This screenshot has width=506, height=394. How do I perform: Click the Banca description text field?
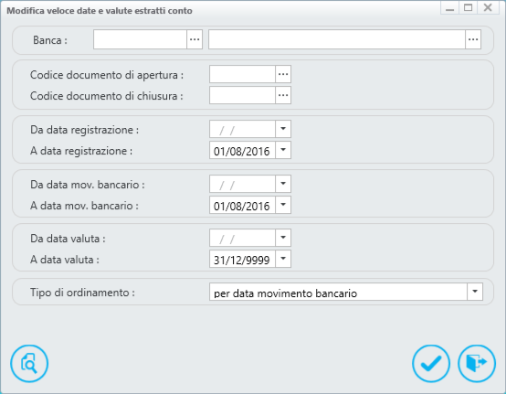coord(337,39)
